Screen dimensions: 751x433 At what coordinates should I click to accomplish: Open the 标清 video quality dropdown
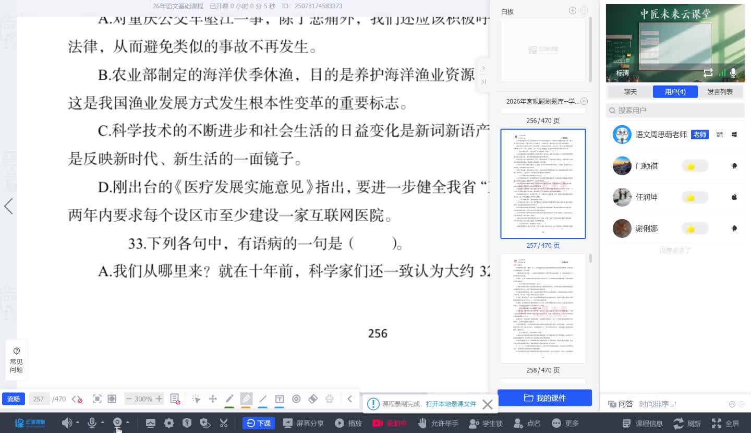coord(622,73)
